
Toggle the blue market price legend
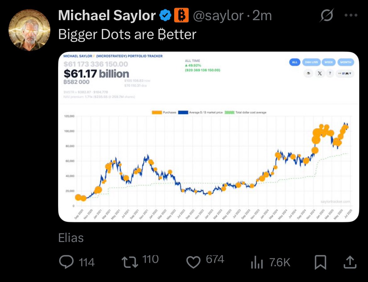200,112
